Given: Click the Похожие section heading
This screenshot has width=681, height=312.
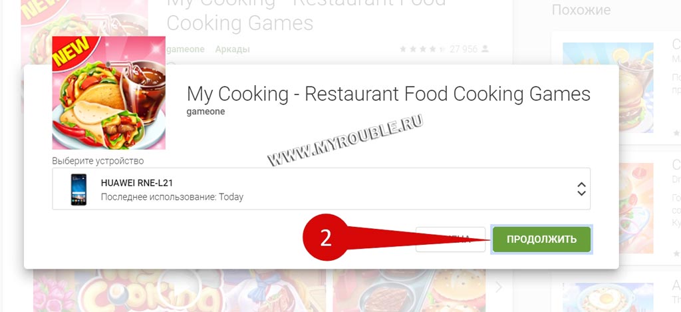Looking at the screenshot, I should tap(581, 9).
